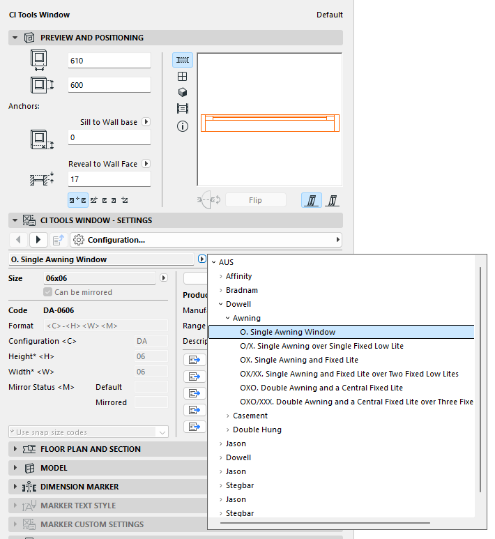Click the first opening orientation icon
The height and width of the screenshot is (539, 495).
tap(310, 200)
